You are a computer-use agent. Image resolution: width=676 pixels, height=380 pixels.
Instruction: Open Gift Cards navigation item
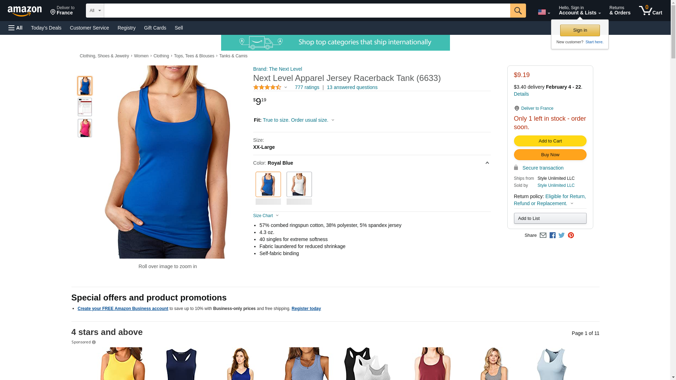click(x=155, y=28)
